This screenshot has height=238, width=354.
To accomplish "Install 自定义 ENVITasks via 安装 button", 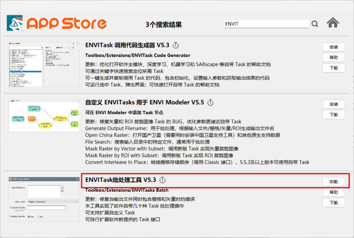I will [334, 104].
